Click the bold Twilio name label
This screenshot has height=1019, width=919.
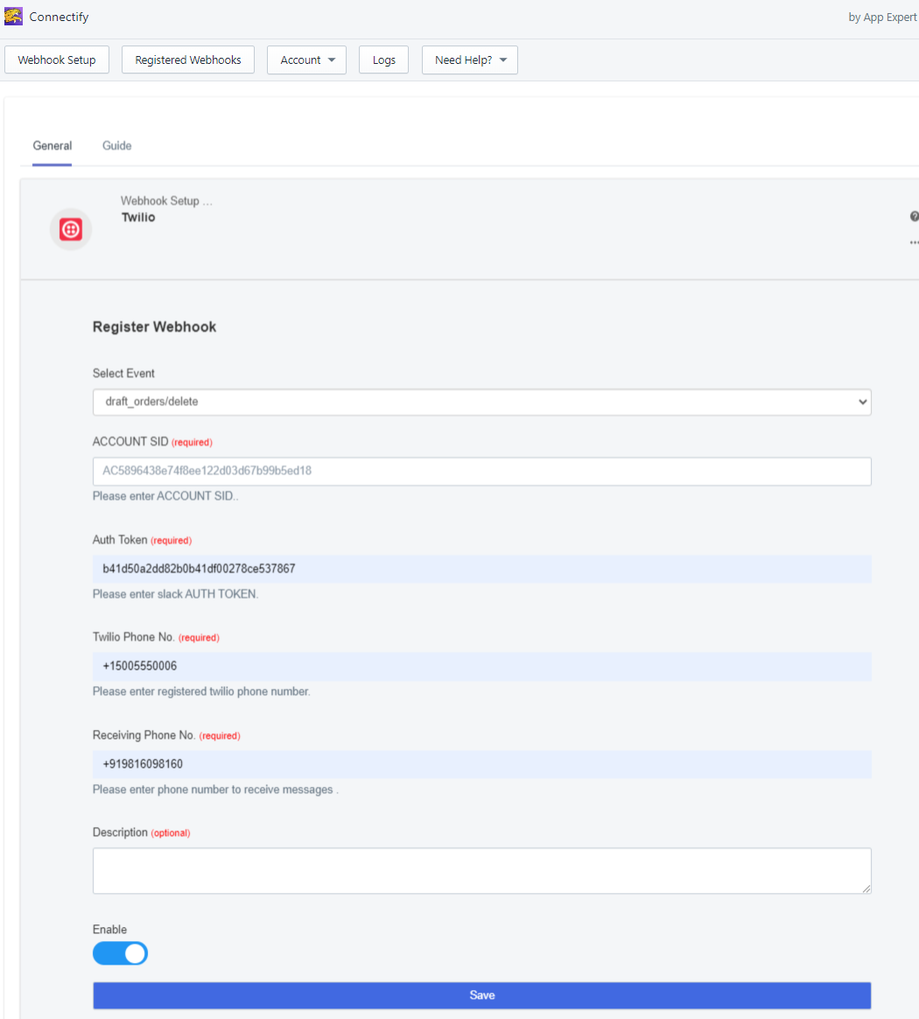(138, 217)
